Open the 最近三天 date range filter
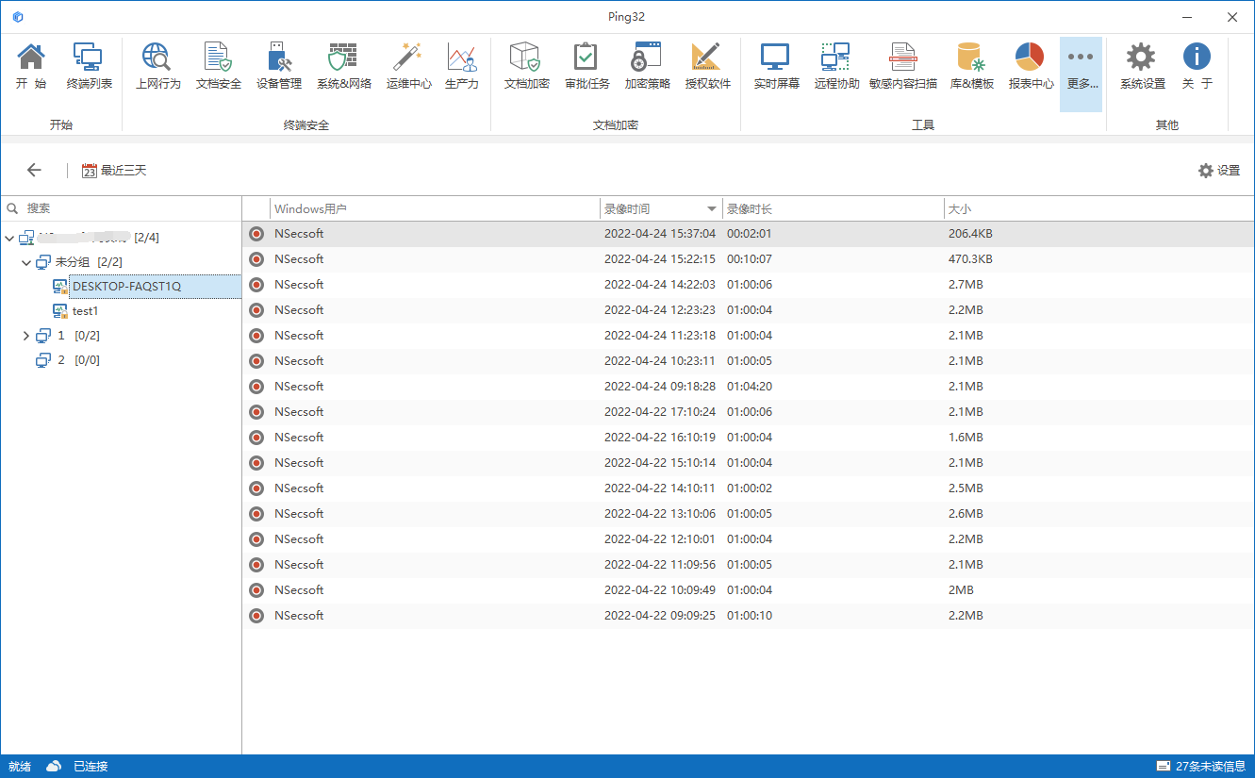The image size is (1255, 778). [x=114, y=171]
